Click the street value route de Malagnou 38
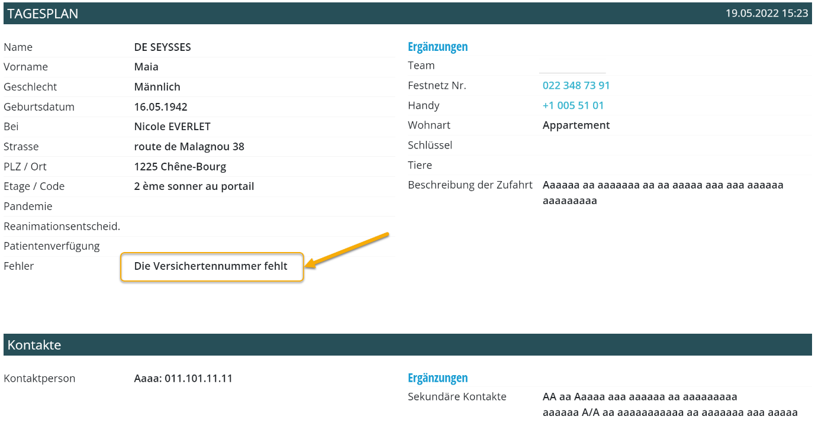Screen dimensions: 815x426 (189, 147)
